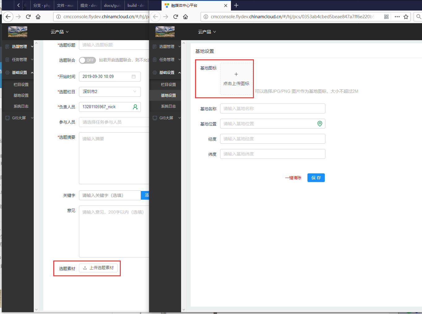Click the logo image in the left window
This screenshot has height=314, width=422.
click(18, 32)
